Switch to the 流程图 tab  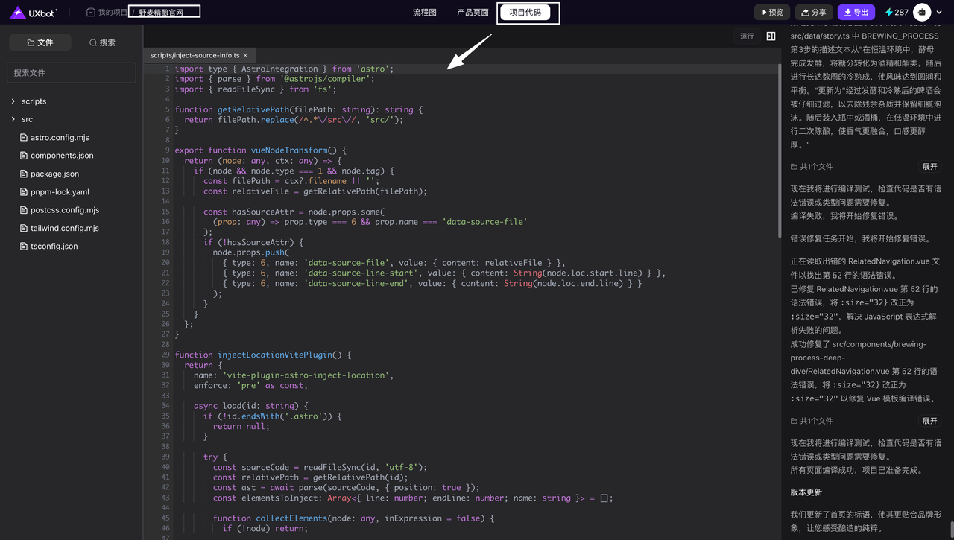coord(424,12)
